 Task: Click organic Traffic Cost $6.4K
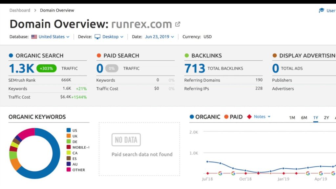coord(66,97)
